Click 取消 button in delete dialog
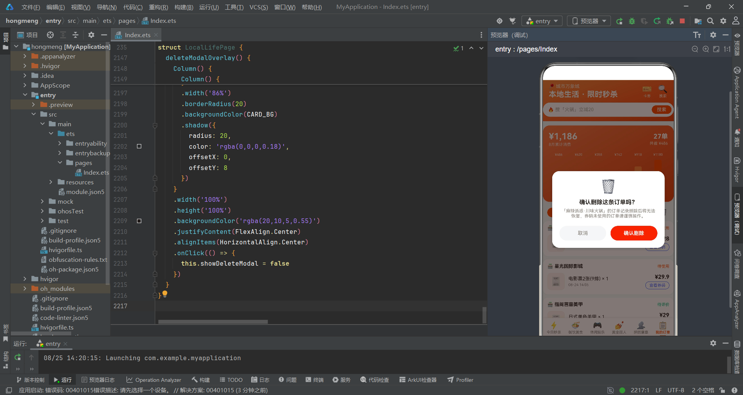 (x=583, y=233)
